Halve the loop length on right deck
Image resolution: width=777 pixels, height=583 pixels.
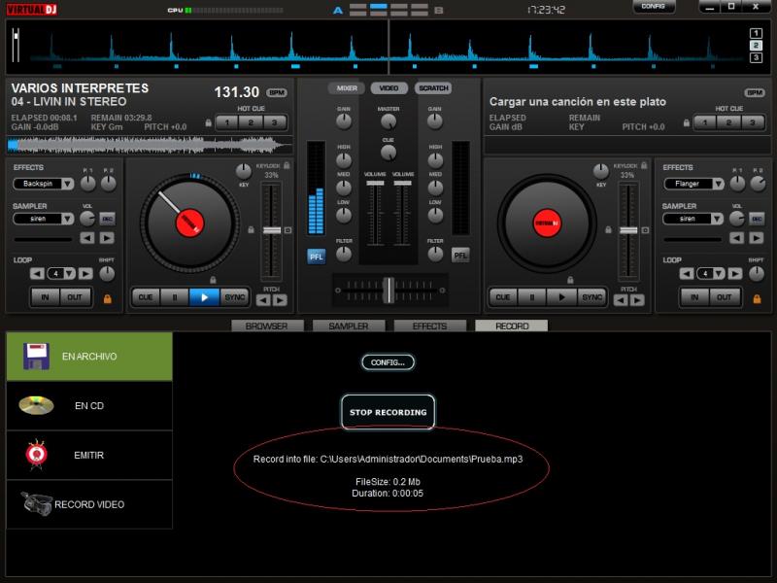[x=687, y=274]
